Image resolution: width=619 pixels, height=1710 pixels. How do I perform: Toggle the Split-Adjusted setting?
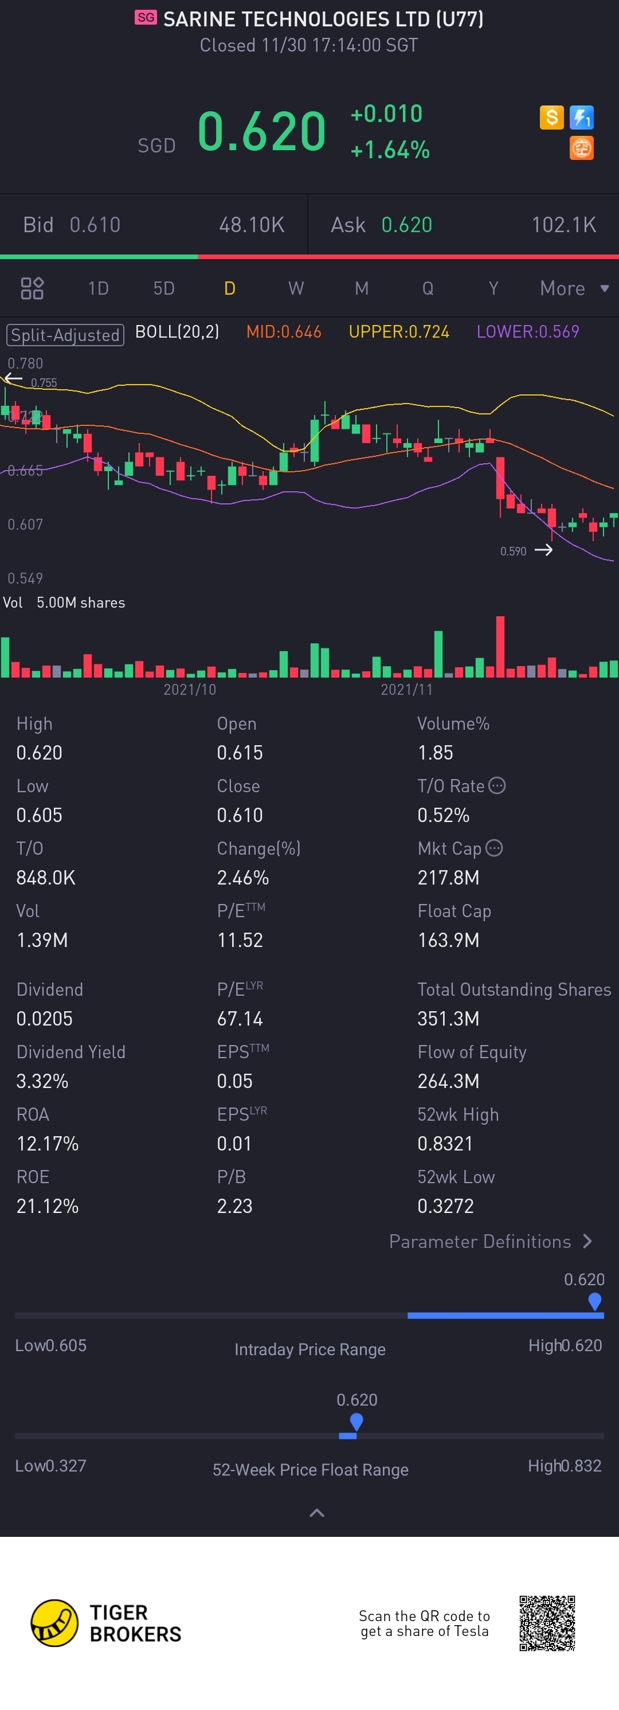[65, 335]
